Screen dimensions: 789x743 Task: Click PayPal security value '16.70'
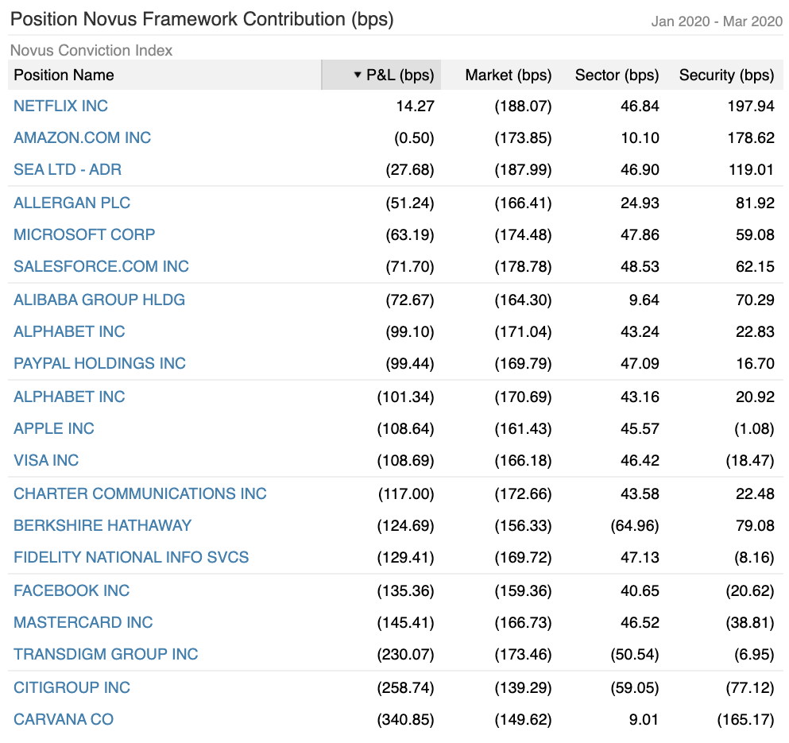tap(756, 363)
